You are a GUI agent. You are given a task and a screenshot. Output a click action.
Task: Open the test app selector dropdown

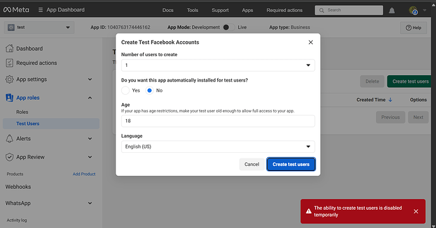[39, 27]
